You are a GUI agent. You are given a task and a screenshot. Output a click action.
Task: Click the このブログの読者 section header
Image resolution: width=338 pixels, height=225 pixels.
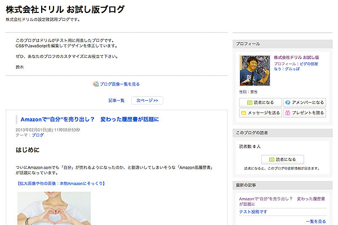[283, 133]
